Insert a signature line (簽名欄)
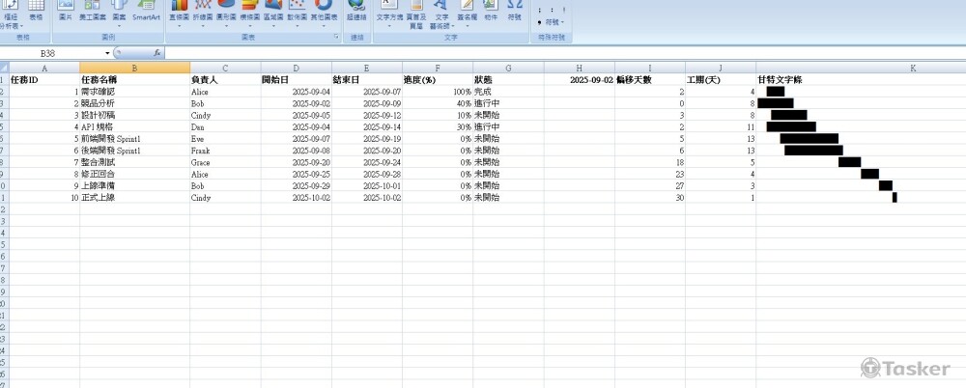The height and width of the screenshot is (388, 966). click(x=467, y=12)
